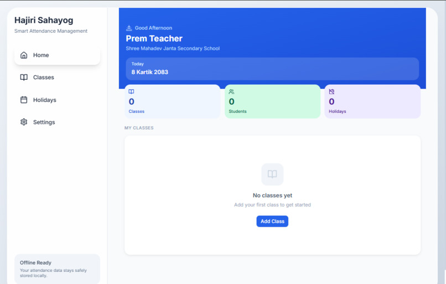Click the sunrise icon beside Good Afternoon
The height and width of the screenshot is (284, 446).
click(129, 28)
